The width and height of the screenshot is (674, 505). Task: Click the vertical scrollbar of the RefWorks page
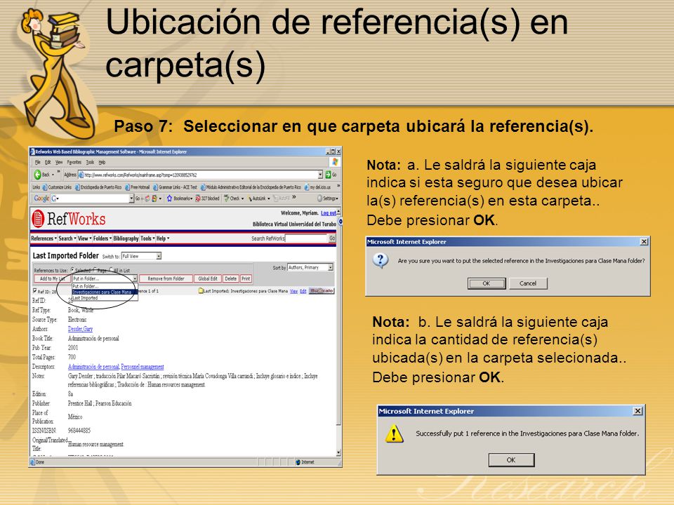point(338,330)
